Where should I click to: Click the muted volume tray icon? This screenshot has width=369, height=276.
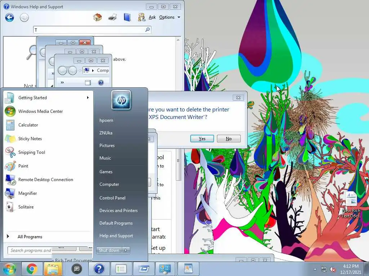333,270
